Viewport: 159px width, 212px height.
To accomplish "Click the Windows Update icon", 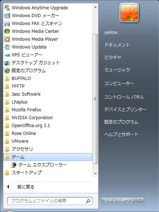I will tap(7, 47).
